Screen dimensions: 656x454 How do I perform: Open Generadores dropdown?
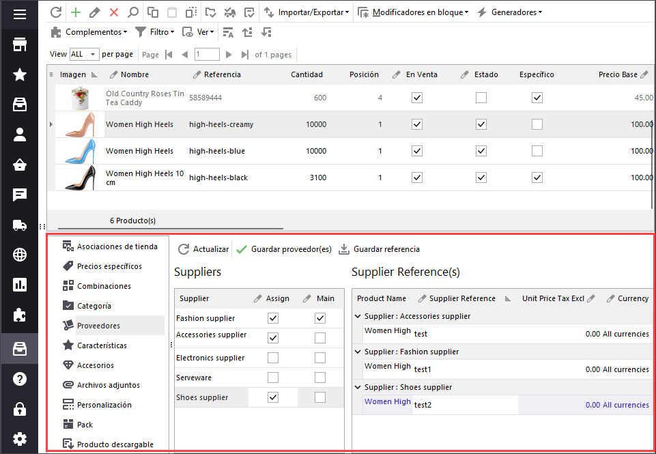pyautogui.click(x=509, y=12)
